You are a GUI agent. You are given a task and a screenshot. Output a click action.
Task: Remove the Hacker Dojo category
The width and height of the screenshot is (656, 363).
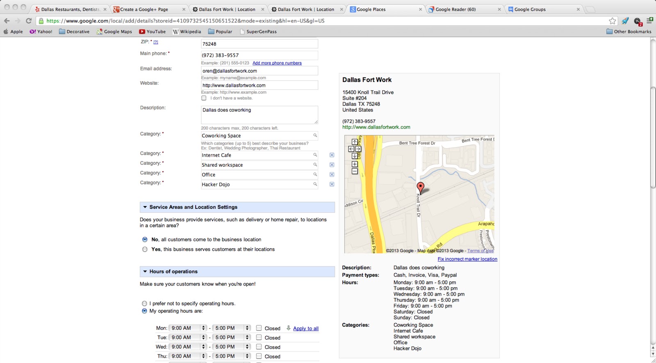[332, 184]
